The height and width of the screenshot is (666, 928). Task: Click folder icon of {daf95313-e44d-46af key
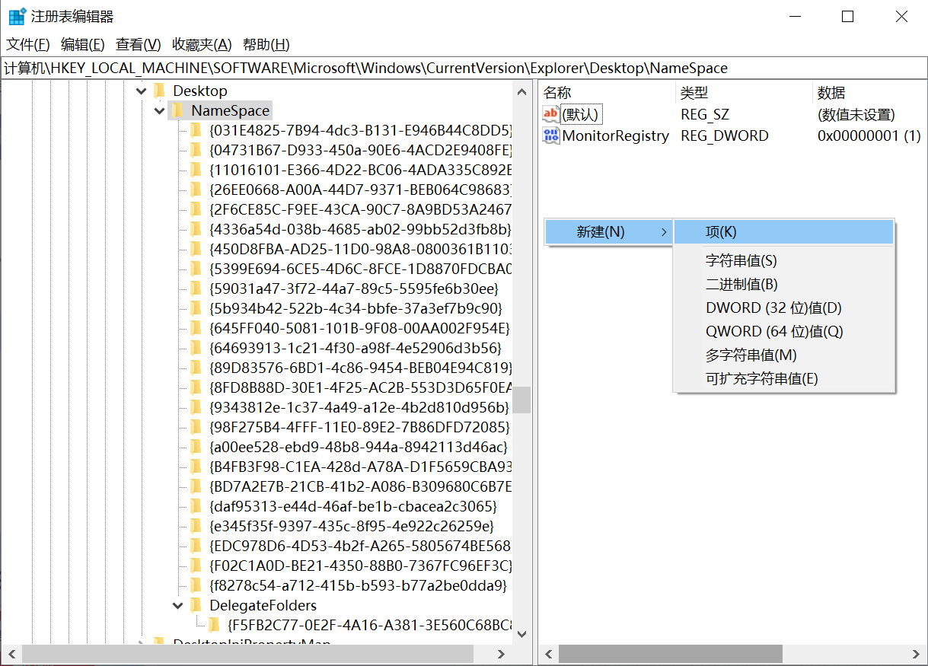click(x=196, y=507)
